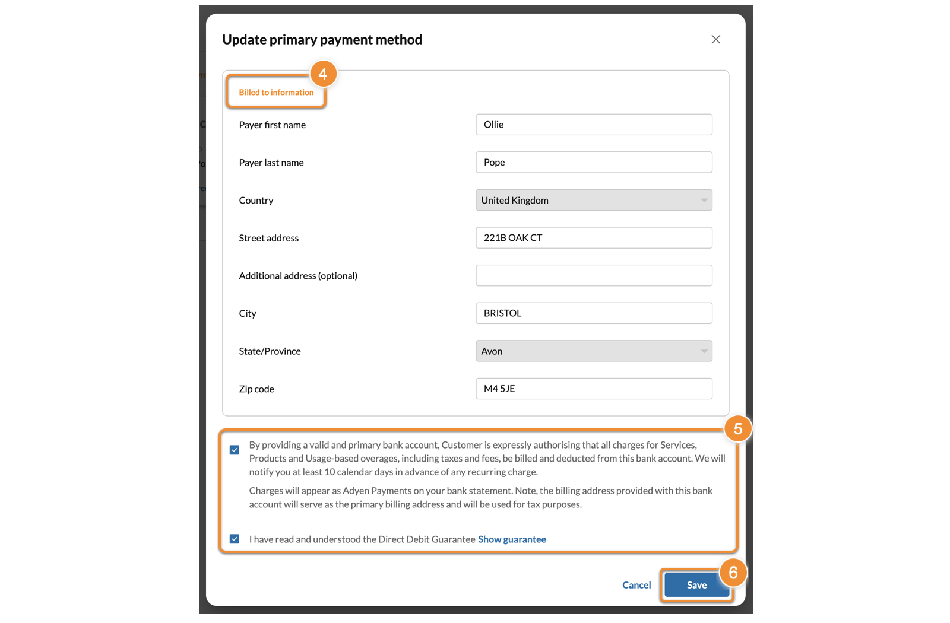Uncheck the bank account authorisation checkbox
The image size is (950, 623).
click(x=235, y=450)
